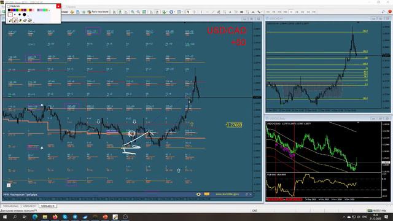Click the 1.27669 price label

234,125
